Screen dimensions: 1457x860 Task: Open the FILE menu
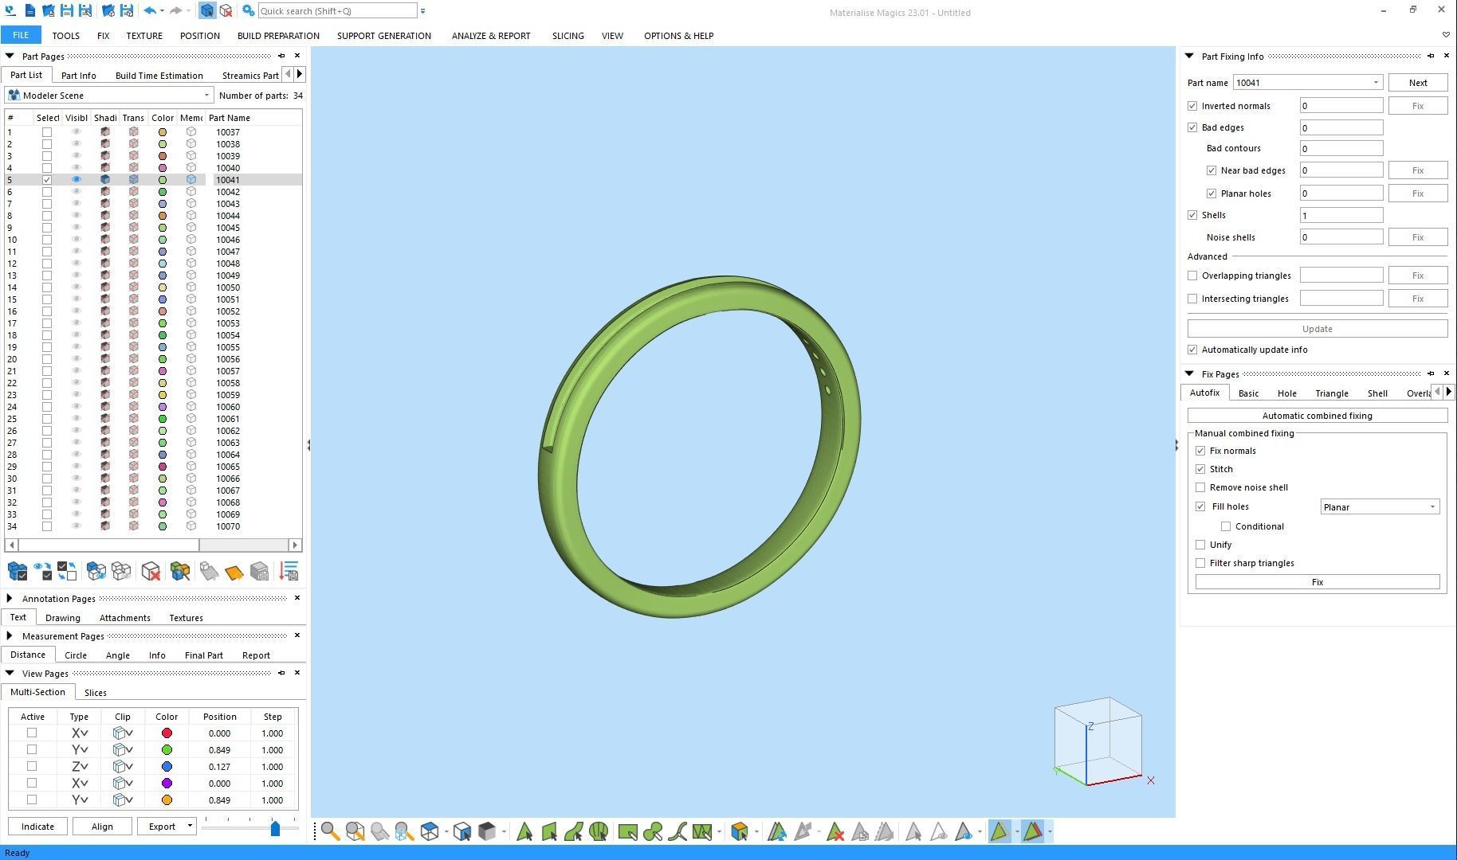tap(21, 35)
